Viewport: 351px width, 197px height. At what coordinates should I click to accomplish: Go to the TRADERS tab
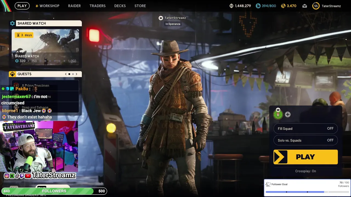point(97,6)
